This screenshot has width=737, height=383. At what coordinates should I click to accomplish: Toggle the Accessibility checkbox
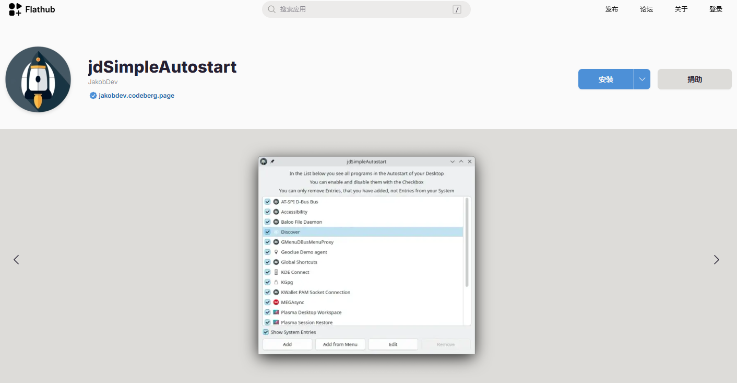[268, 212]
